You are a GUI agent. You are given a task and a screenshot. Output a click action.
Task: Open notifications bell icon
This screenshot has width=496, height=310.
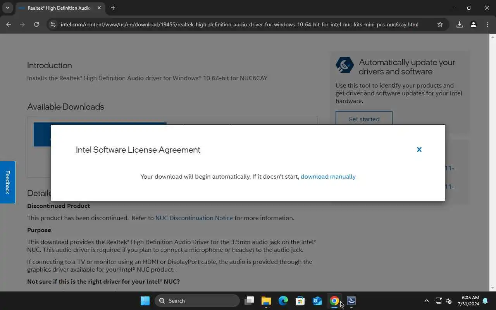click(485, 301)
